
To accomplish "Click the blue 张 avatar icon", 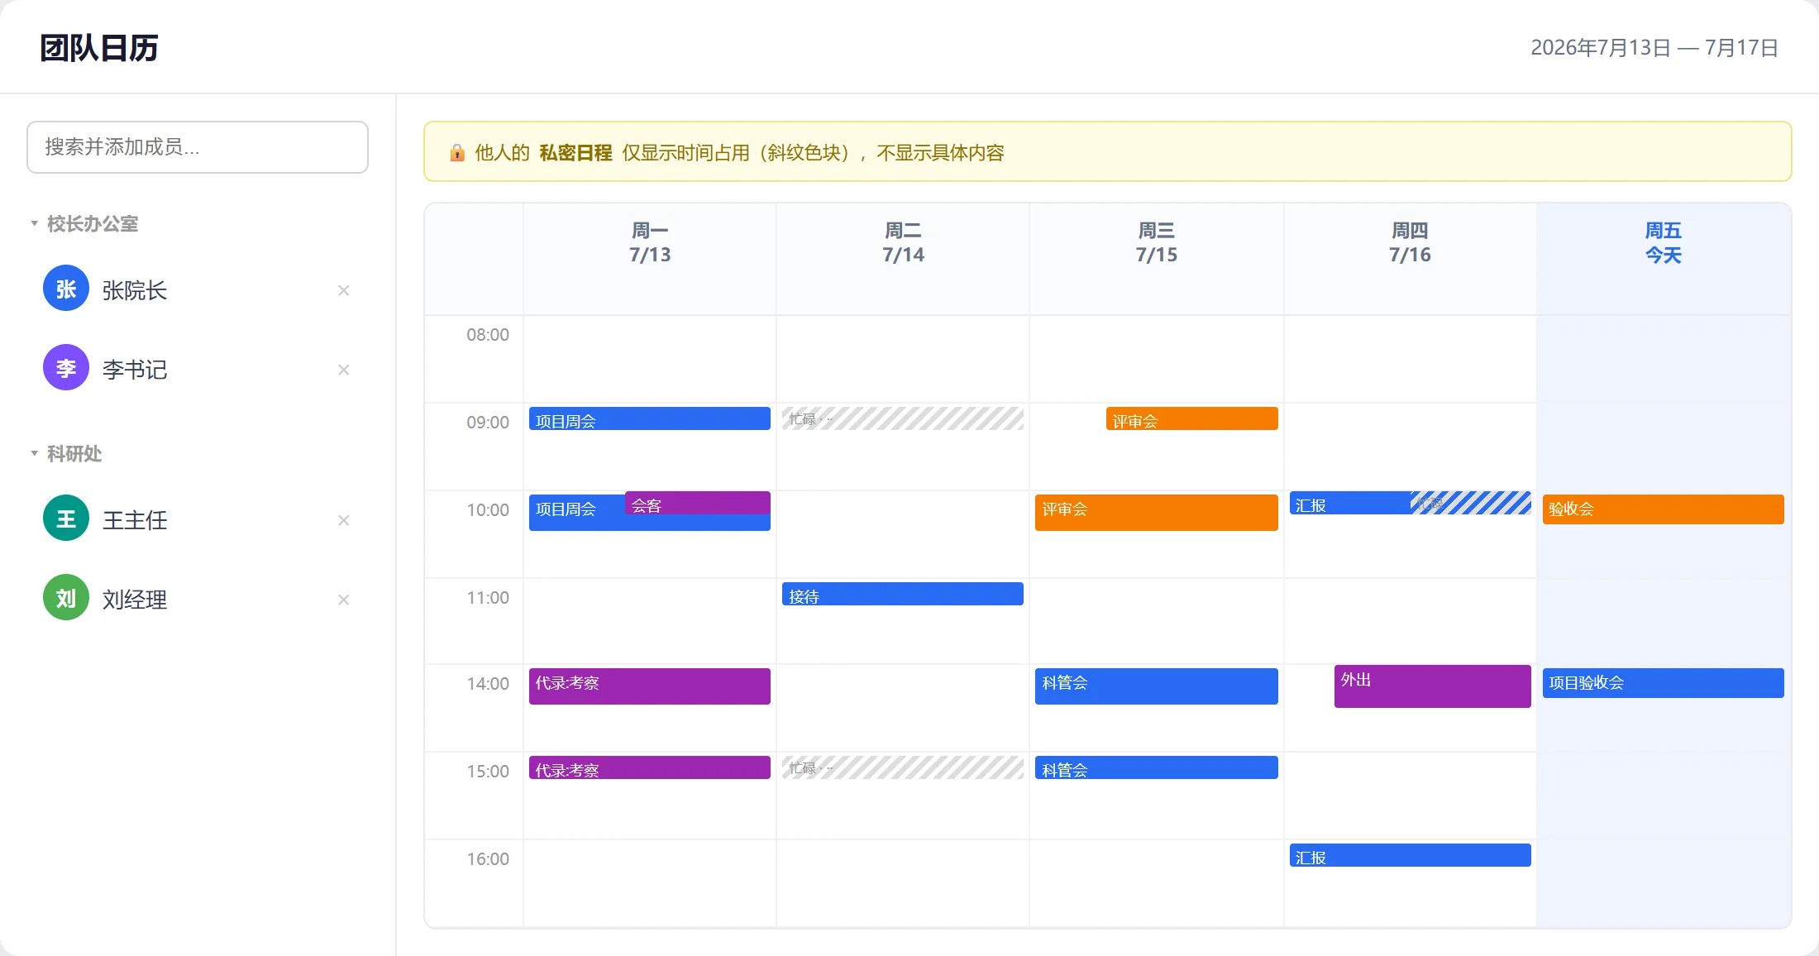I will click(66, 289).
